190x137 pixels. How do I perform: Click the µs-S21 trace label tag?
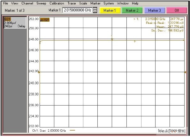45,20
